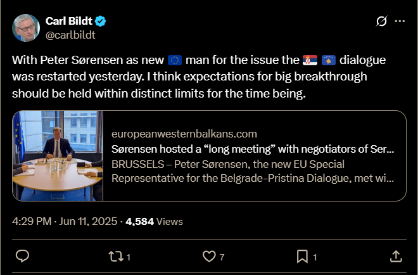Click the Kosovo flag emoji
The width and height of the screenshot is (418, 275).
(329, 60)
